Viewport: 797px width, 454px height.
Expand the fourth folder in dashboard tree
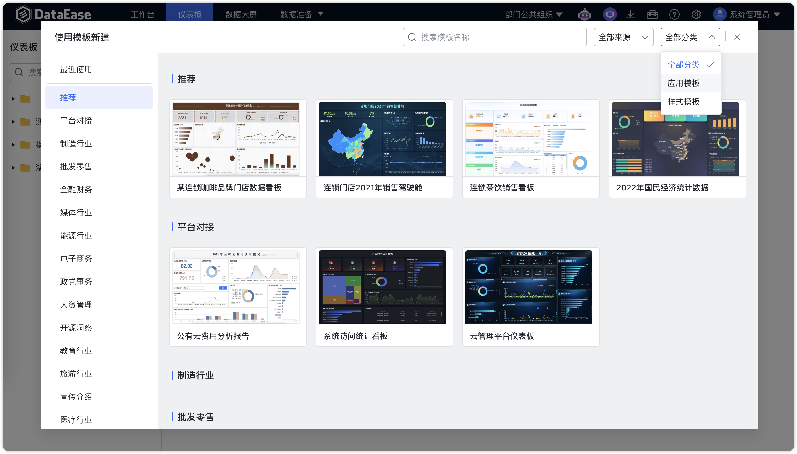13,168
